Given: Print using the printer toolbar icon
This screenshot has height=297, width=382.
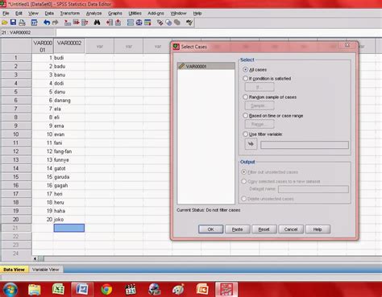Looking at the screenshot, I should pos(22,23).
